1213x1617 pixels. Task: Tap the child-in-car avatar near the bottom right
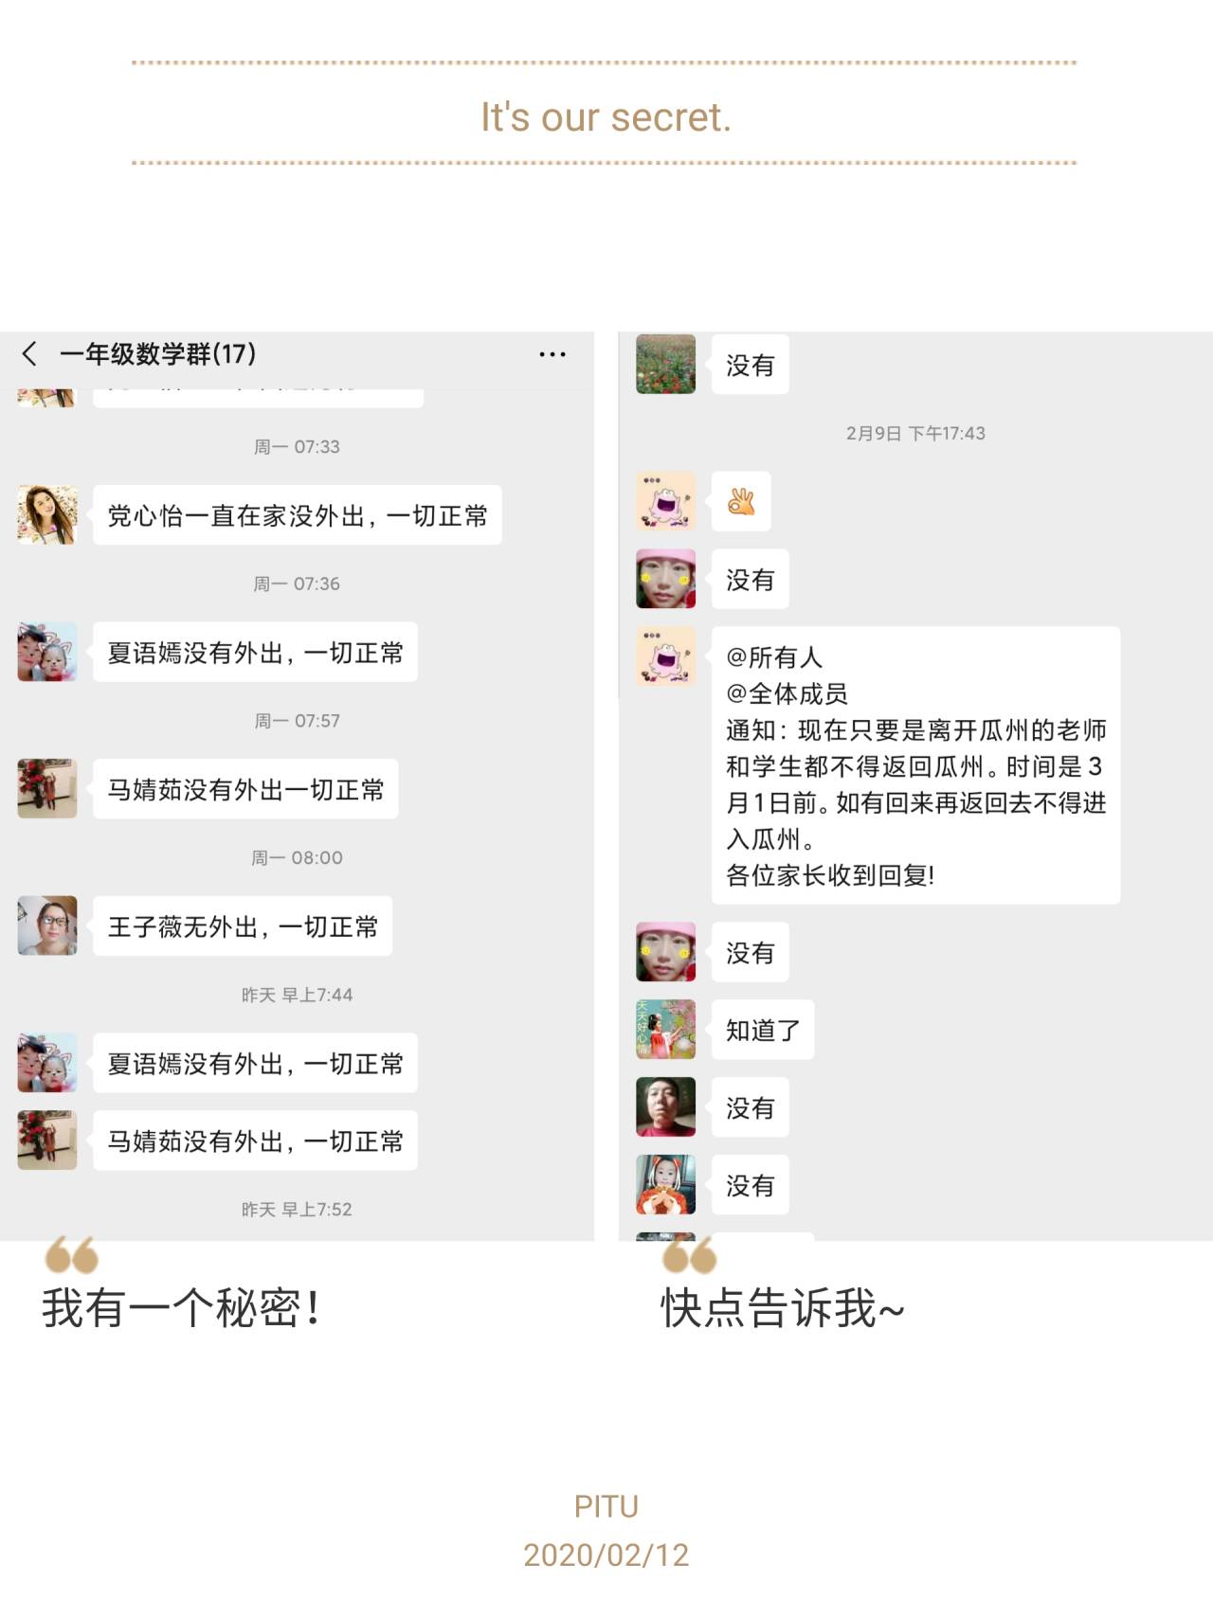[665, 1184]
